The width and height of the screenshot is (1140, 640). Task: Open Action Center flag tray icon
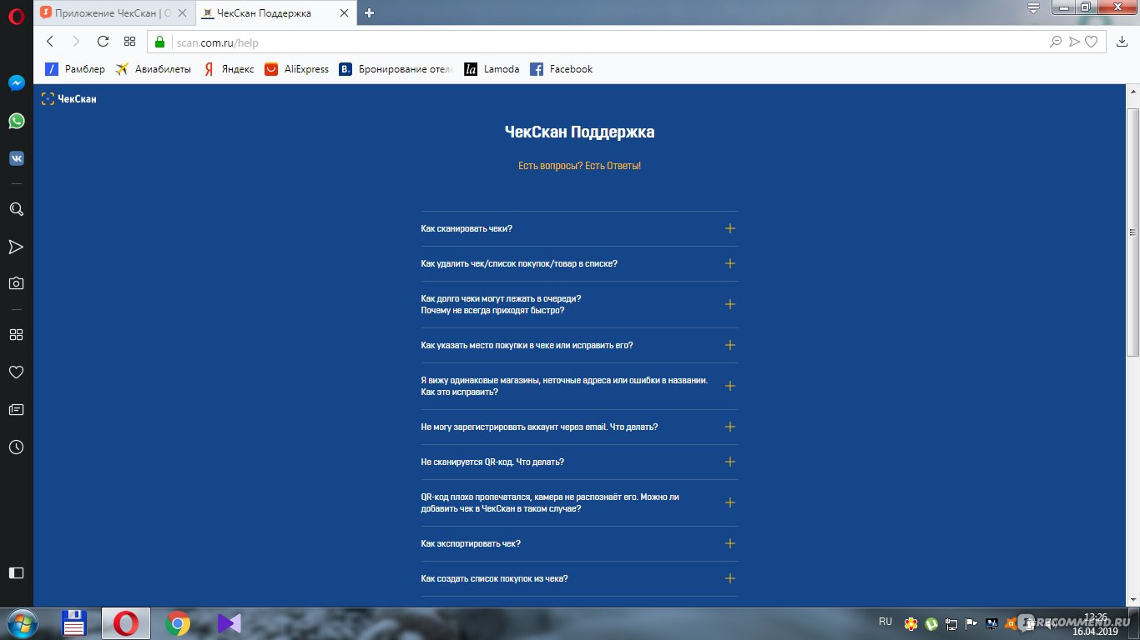[x=971, y=623]
